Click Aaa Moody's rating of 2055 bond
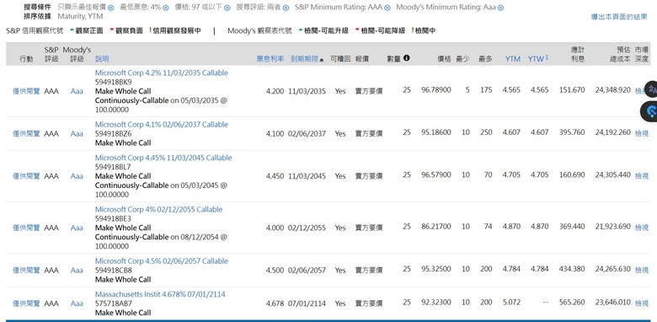 (77, 228)
